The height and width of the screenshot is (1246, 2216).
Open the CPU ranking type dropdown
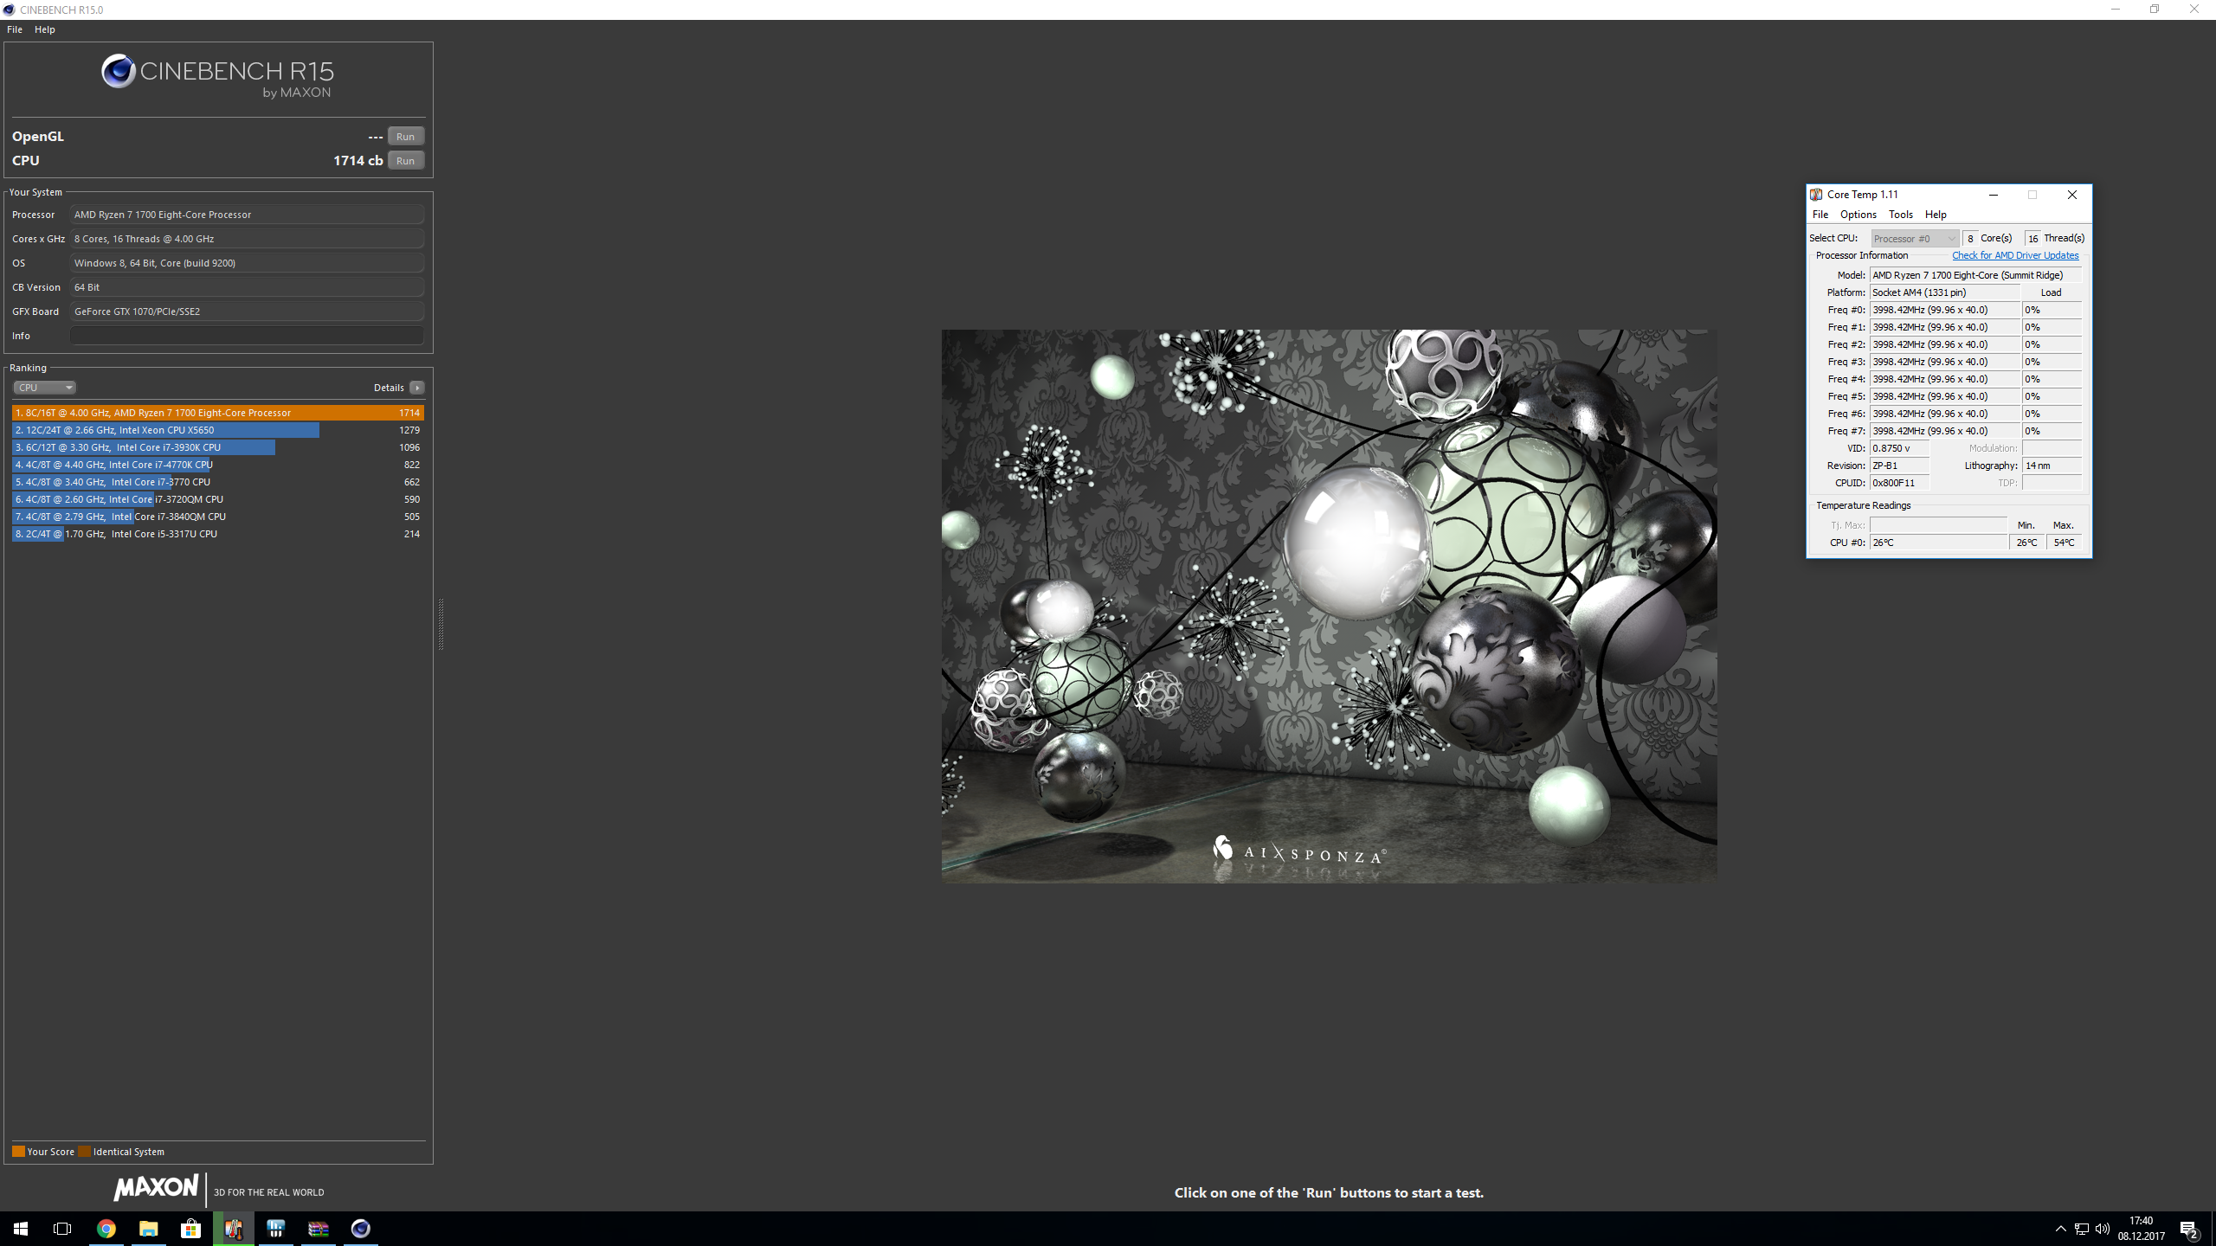point(44,388)
